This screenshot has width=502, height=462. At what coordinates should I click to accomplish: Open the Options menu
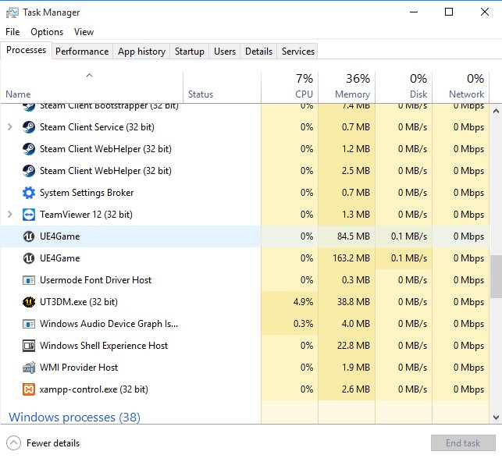coord(47,32)
